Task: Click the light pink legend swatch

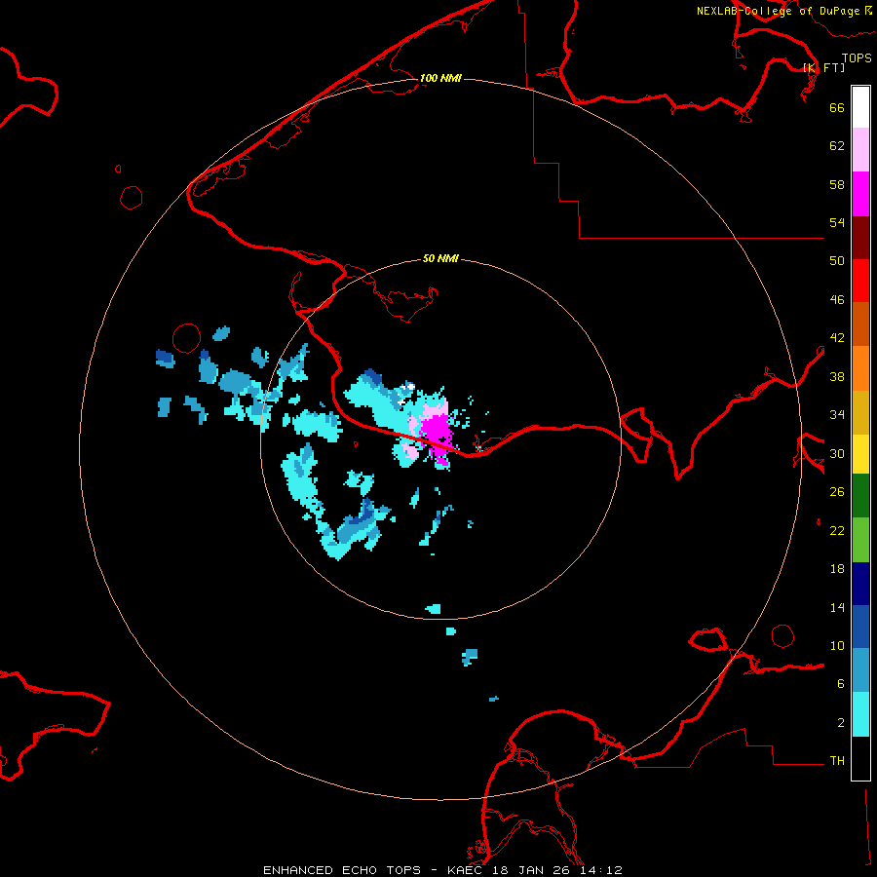Action: tap(860, 150)
